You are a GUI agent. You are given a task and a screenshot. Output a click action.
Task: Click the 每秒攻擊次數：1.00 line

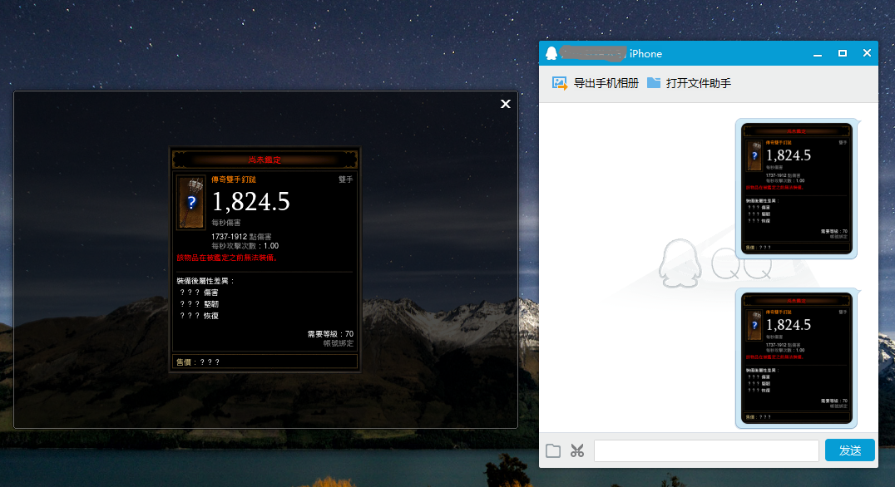coord(245,246)
